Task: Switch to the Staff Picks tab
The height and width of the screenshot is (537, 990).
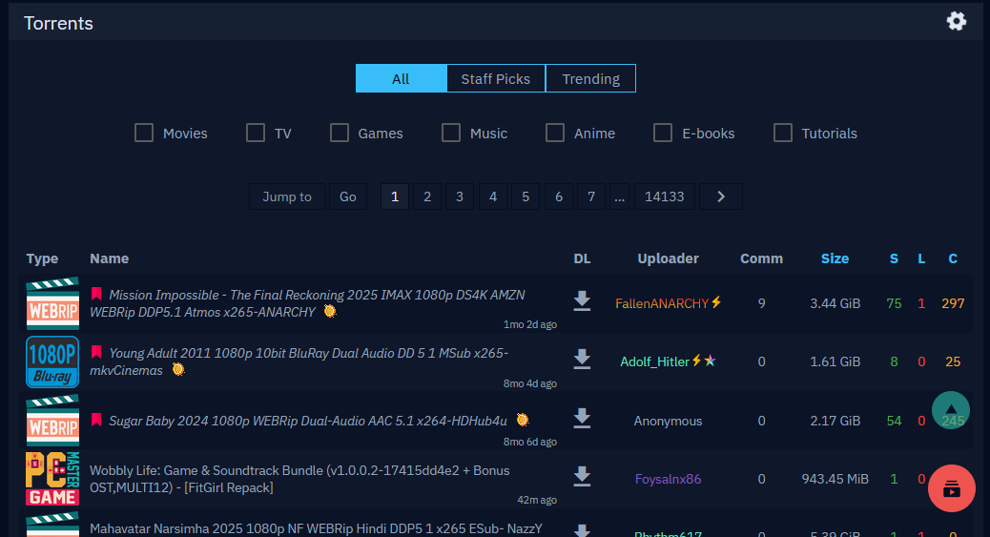Action: tap(495, 78)
